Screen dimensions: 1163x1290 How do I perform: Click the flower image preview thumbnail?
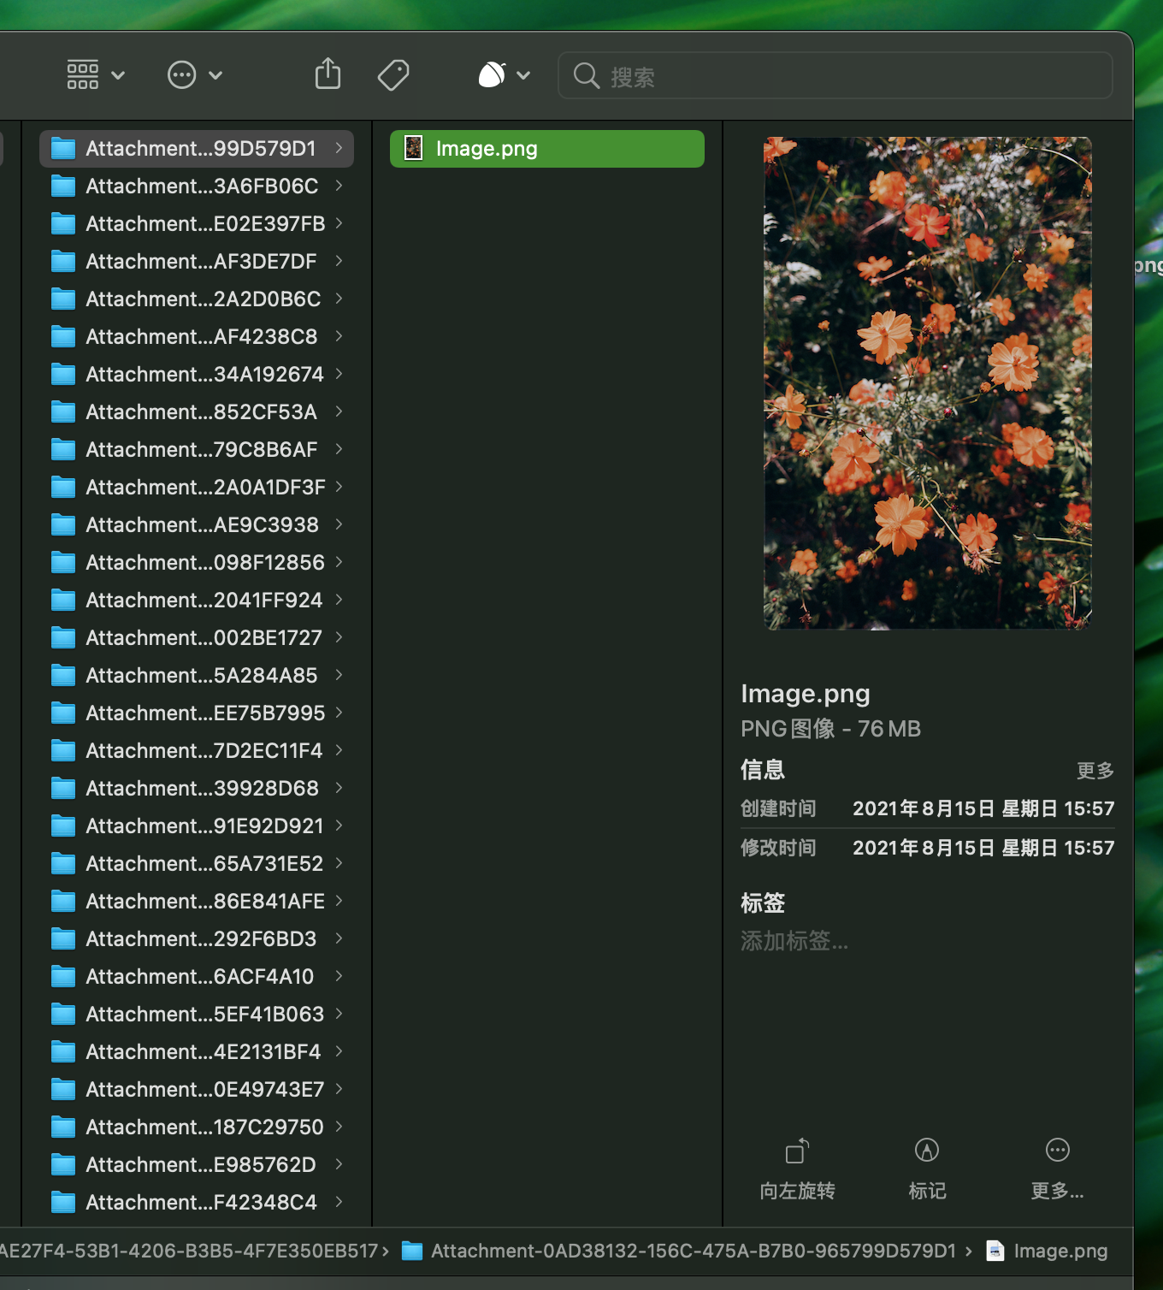pos(927,383)
